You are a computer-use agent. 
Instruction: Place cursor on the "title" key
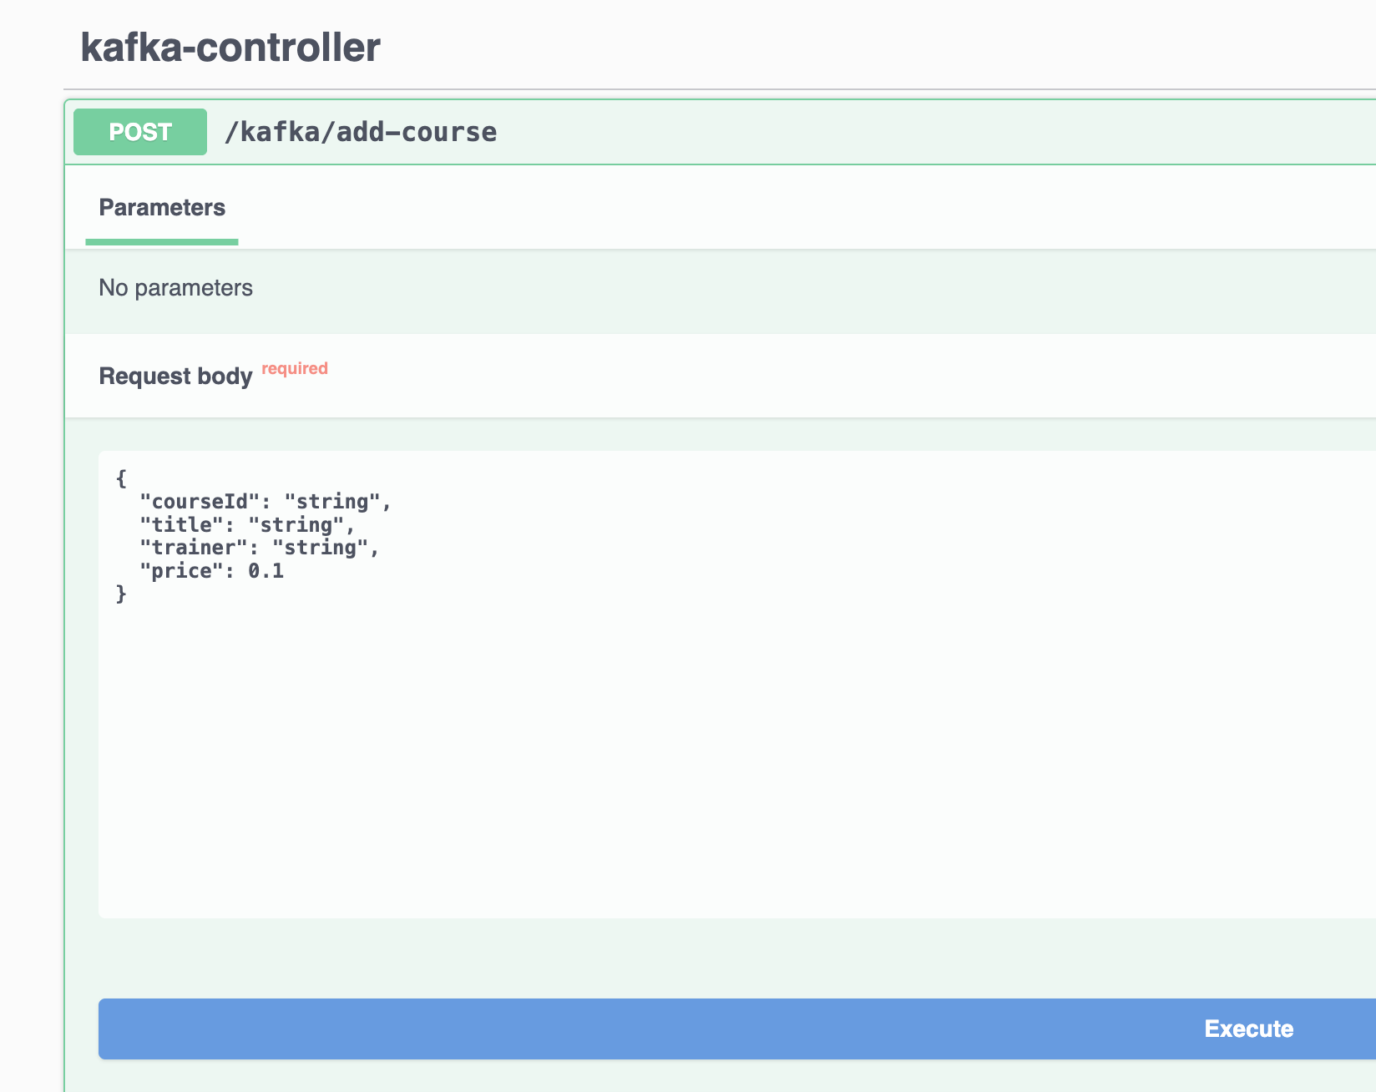pos(176,525)
